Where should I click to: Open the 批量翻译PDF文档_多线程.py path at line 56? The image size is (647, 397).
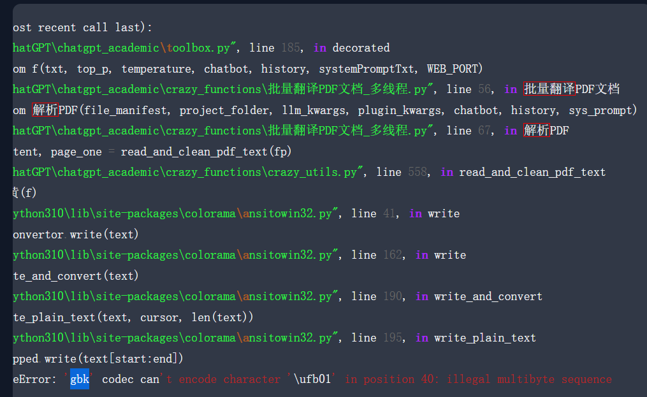[210, 89]
